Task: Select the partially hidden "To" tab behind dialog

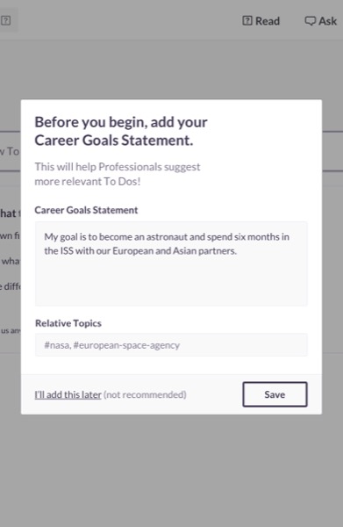Action: 10,151
